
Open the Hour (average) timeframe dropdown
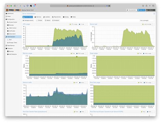[x=147, y=20]
